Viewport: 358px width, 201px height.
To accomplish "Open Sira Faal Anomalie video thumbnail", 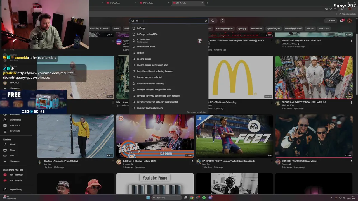I will 76,136.
